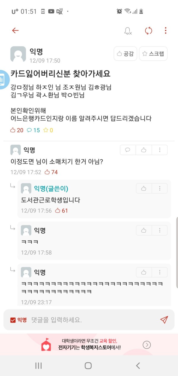This screenshot has width=178, height=376.
Task: Refresh the post with the reload icon
Action: point(148,31)
